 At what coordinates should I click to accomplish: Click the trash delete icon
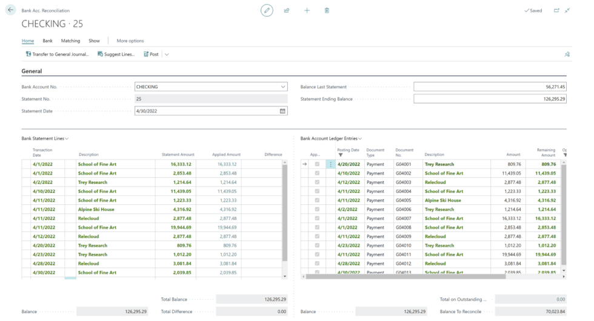pos(327,10)
